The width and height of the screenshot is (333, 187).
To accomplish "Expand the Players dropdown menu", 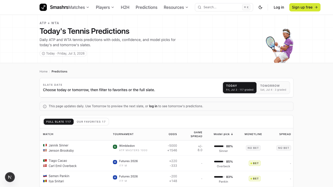I will click(x=105, y=7).
